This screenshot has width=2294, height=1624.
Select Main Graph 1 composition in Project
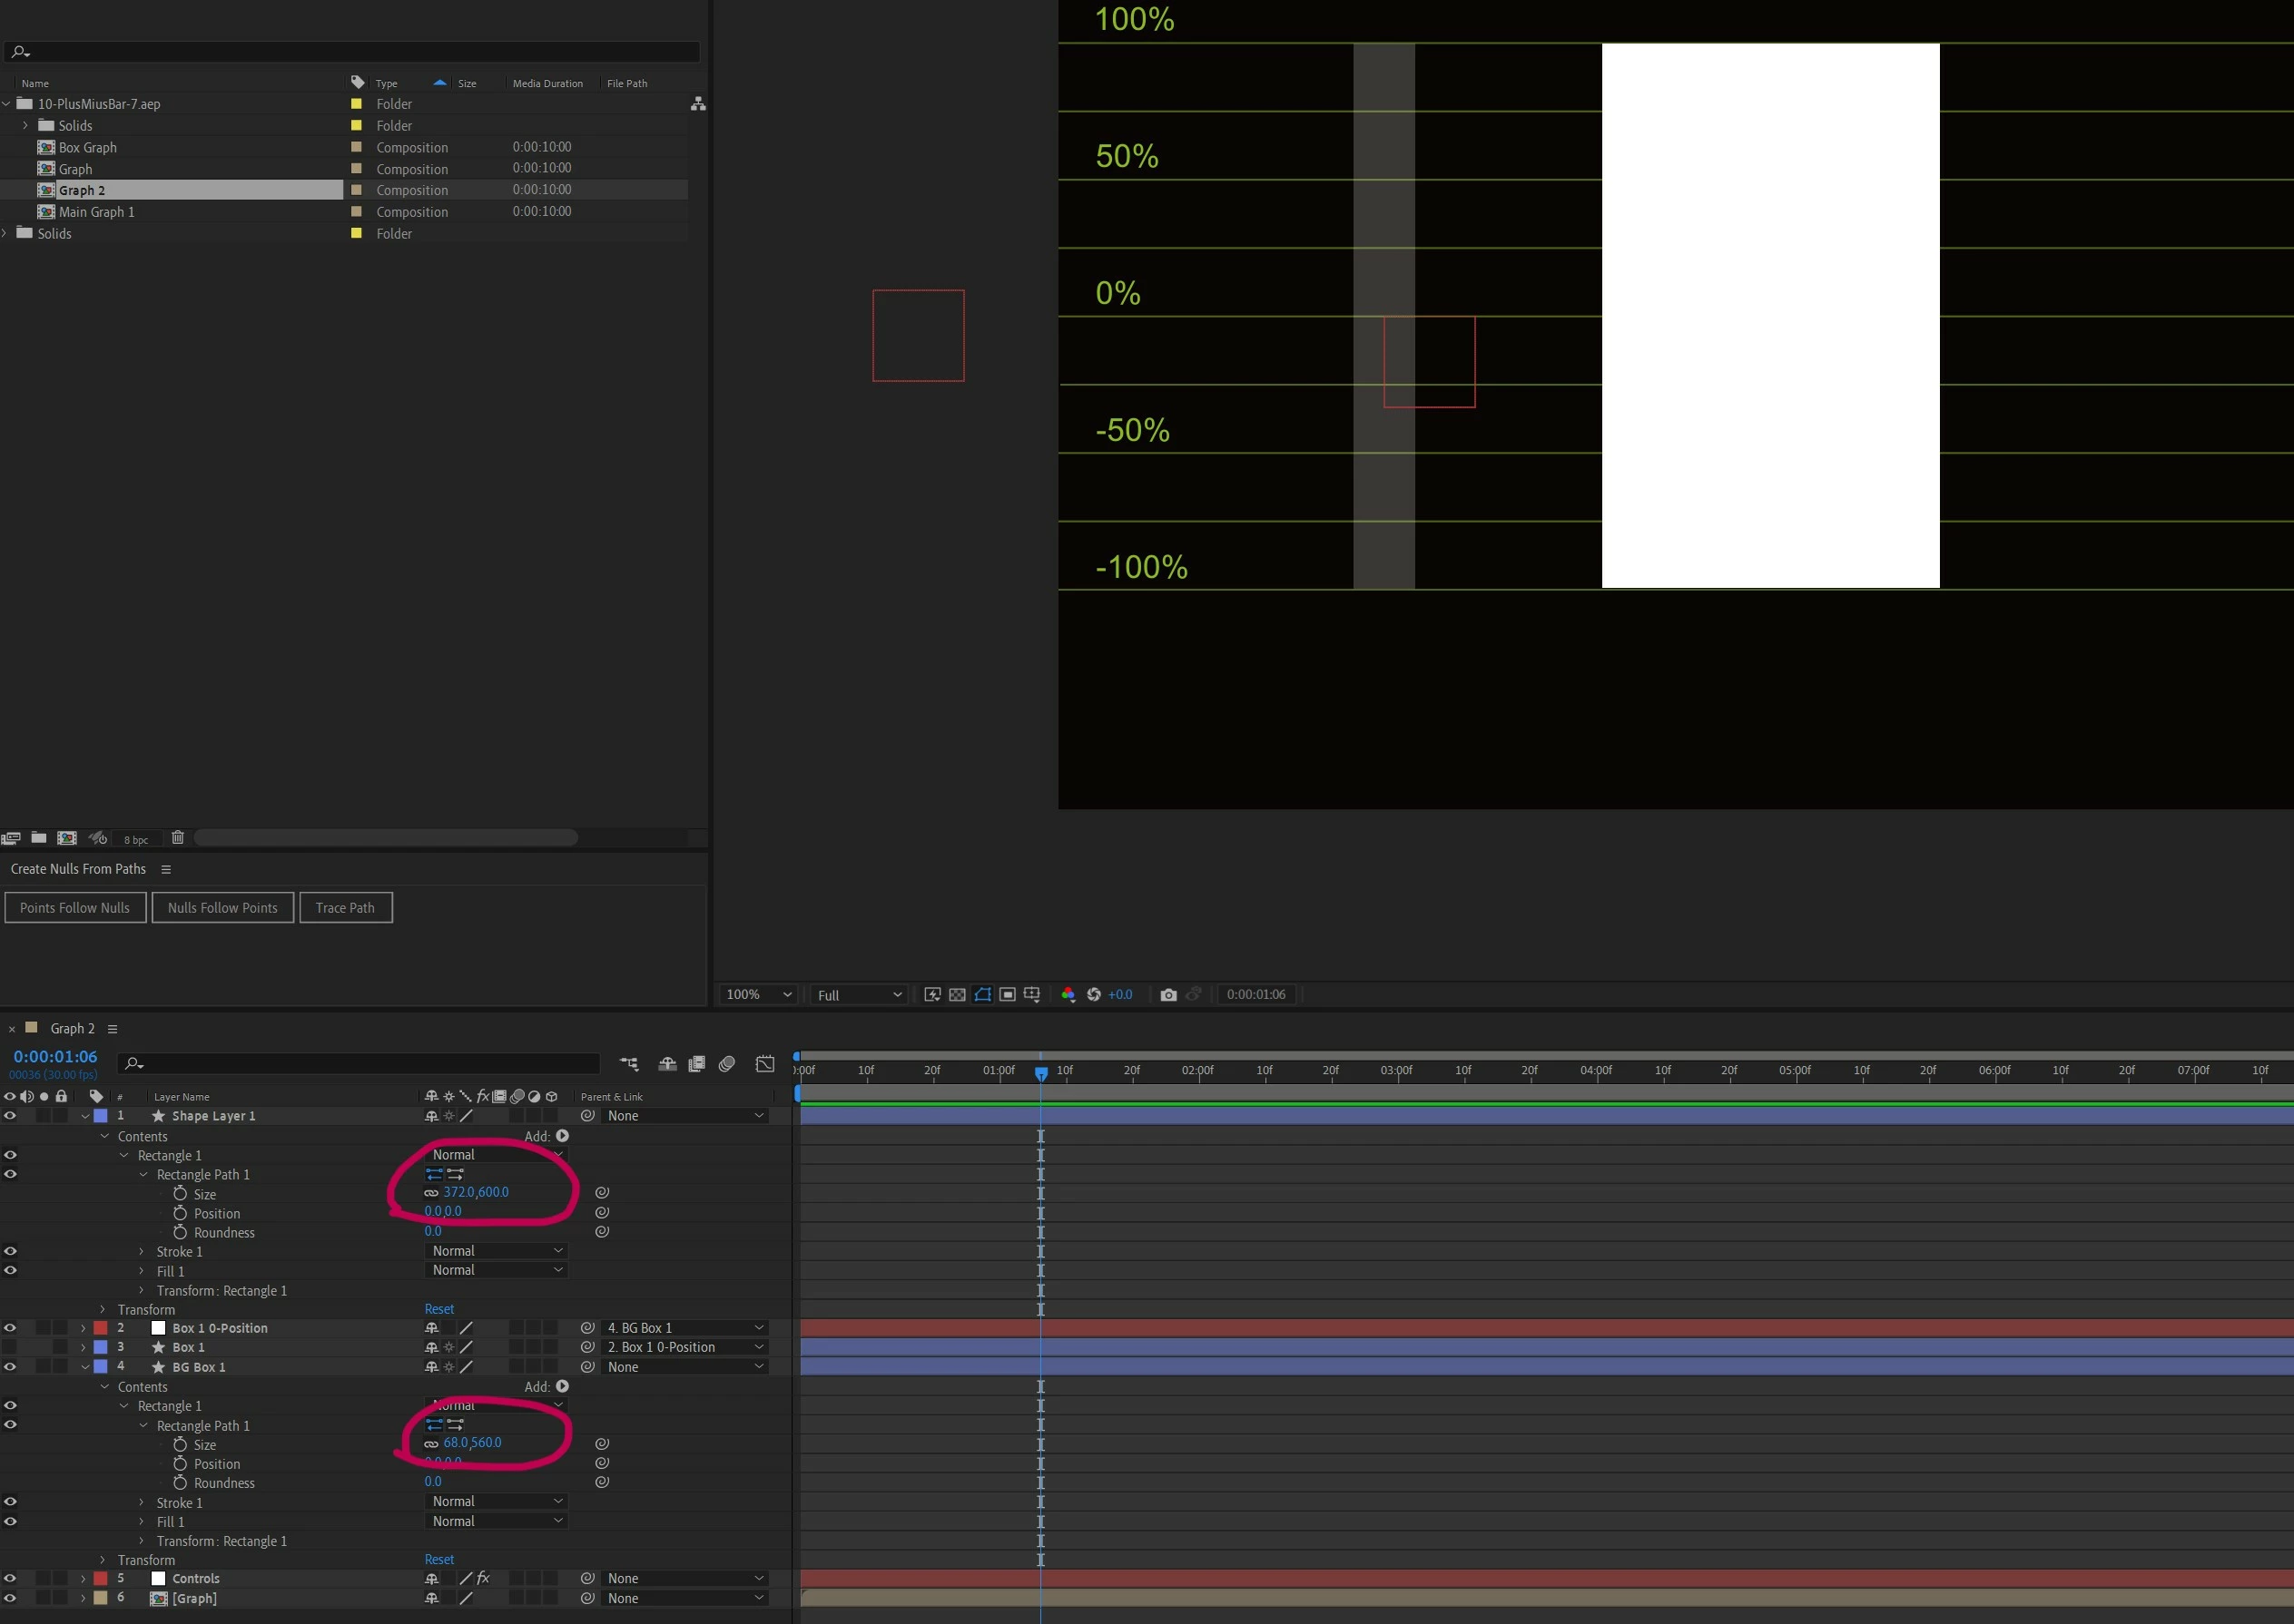click(96, 212)
